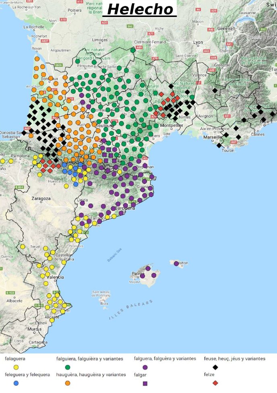Click the La Rochelle city label
The image size is (277, 393).
(34, 27)
